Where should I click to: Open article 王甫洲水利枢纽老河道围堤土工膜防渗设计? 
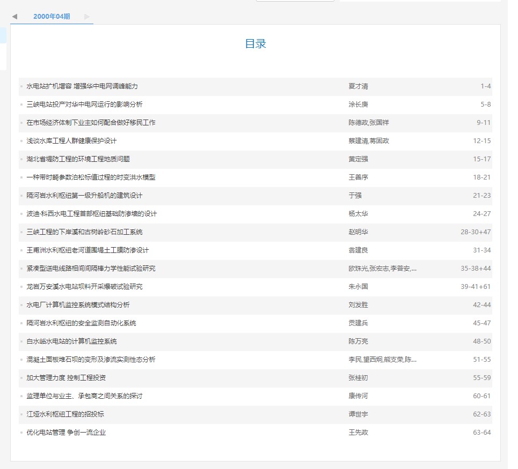point(87,250)
